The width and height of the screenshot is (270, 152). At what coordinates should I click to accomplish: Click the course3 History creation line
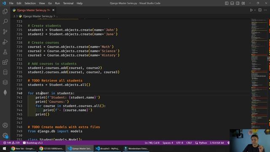[x=74, y=55]
